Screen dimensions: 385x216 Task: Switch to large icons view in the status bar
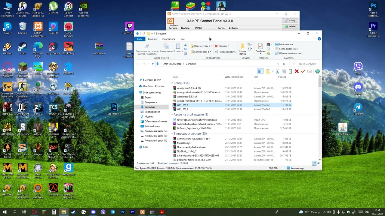[x=319, y=163]
